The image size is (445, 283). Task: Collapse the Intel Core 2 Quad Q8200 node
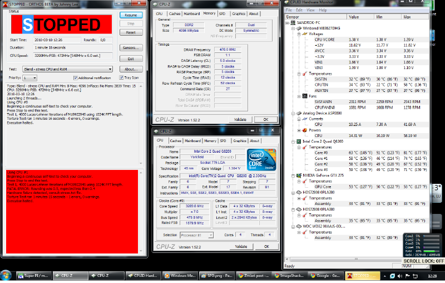tap(293, 141)
